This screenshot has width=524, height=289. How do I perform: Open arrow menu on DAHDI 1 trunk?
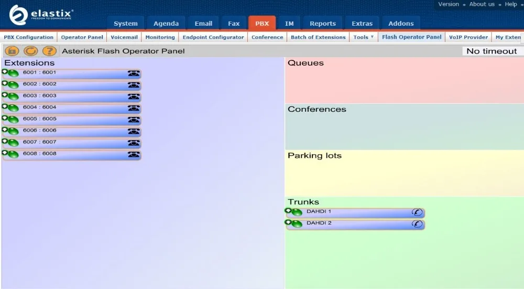(x=288, y=210)
